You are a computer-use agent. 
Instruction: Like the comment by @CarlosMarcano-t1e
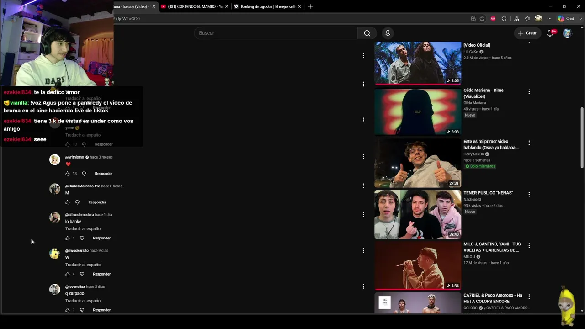68,202
